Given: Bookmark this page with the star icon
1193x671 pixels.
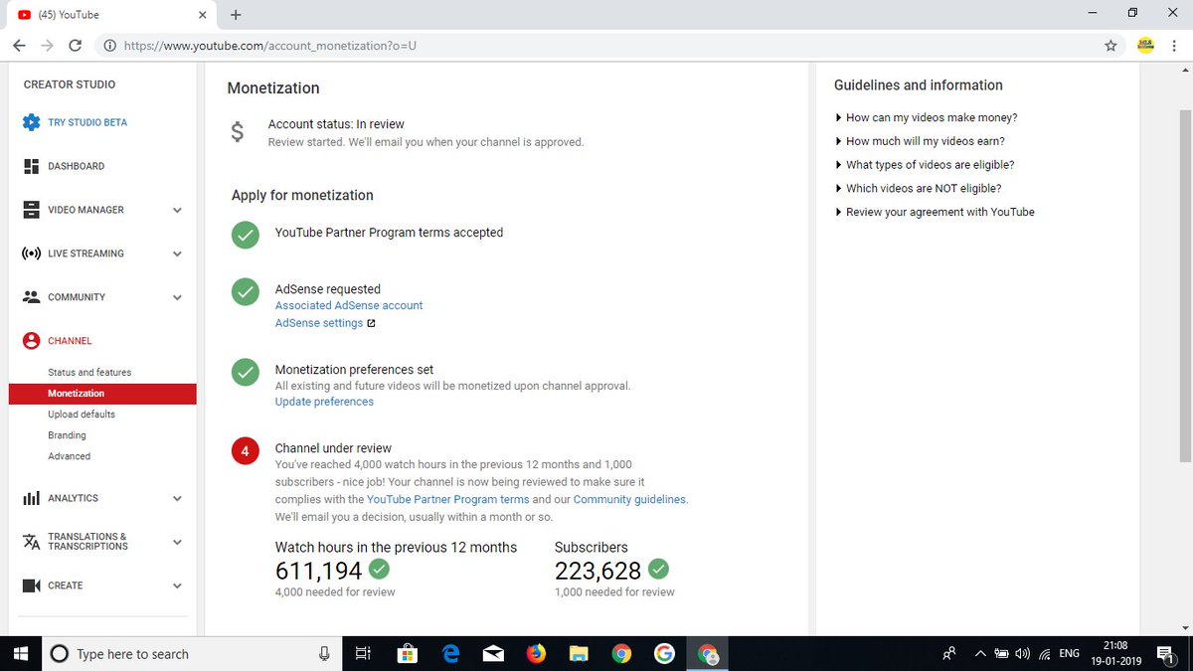Looking at the screenshot, I should point(1110,46).
